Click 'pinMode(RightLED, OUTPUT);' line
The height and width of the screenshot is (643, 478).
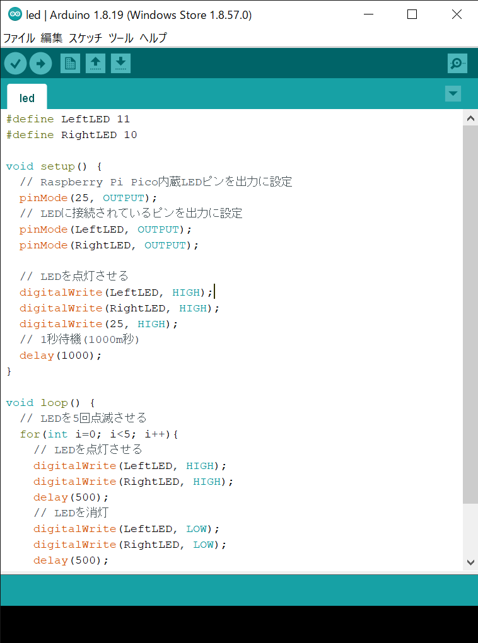108,245
